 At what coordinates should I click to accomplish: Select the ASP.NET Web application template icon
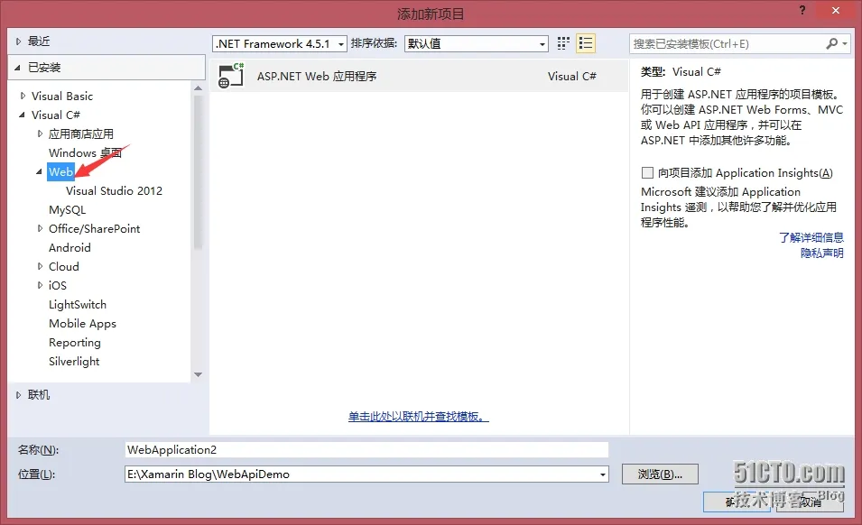tap(231, 77)
